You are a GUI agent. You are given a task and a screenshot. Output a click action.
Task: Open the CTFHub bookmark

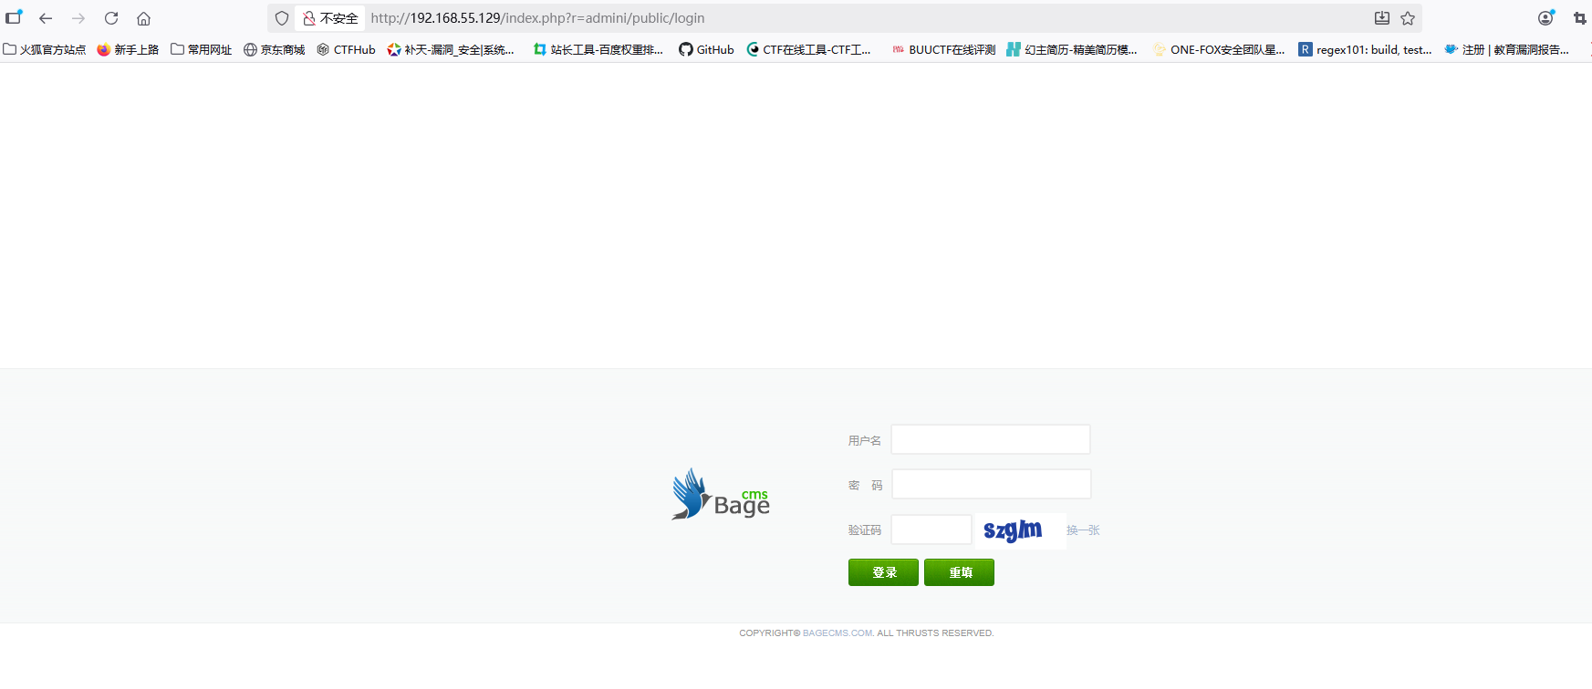pyautogui.click(x=346, y=49)
